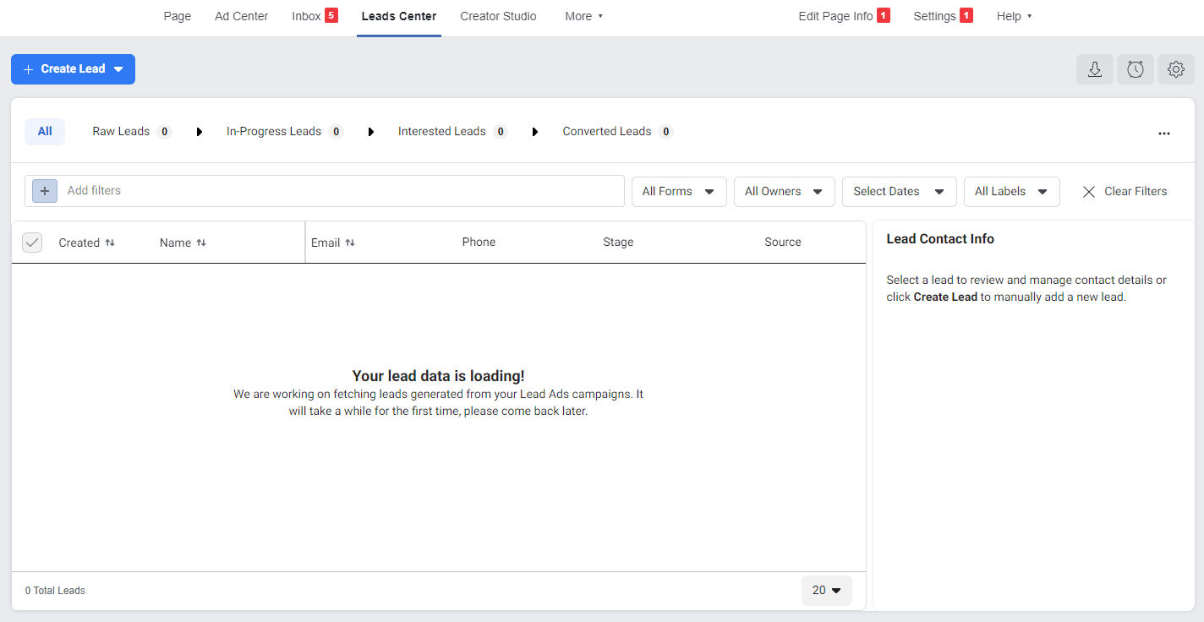Expand the All Labels dropdown
The width and height of the screenshot is (1204, 622).
tap(1011, 192)
